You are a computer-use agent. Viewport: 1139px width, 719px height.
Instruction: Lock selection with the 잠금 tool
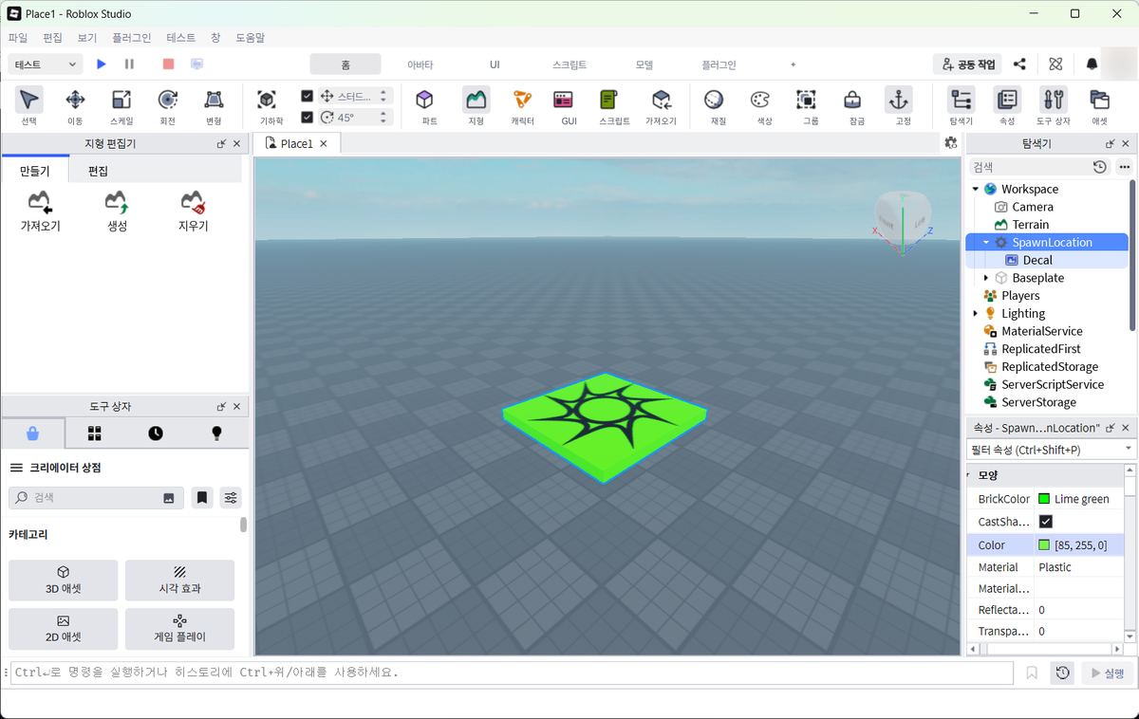[852, 106]
